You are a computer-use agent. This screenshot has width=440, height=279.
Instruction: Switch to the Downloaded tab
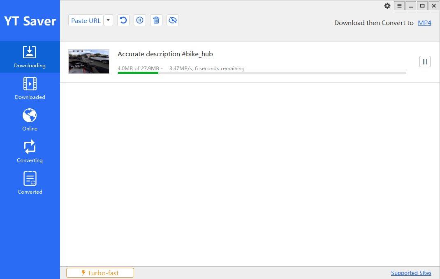click(29, 88)
